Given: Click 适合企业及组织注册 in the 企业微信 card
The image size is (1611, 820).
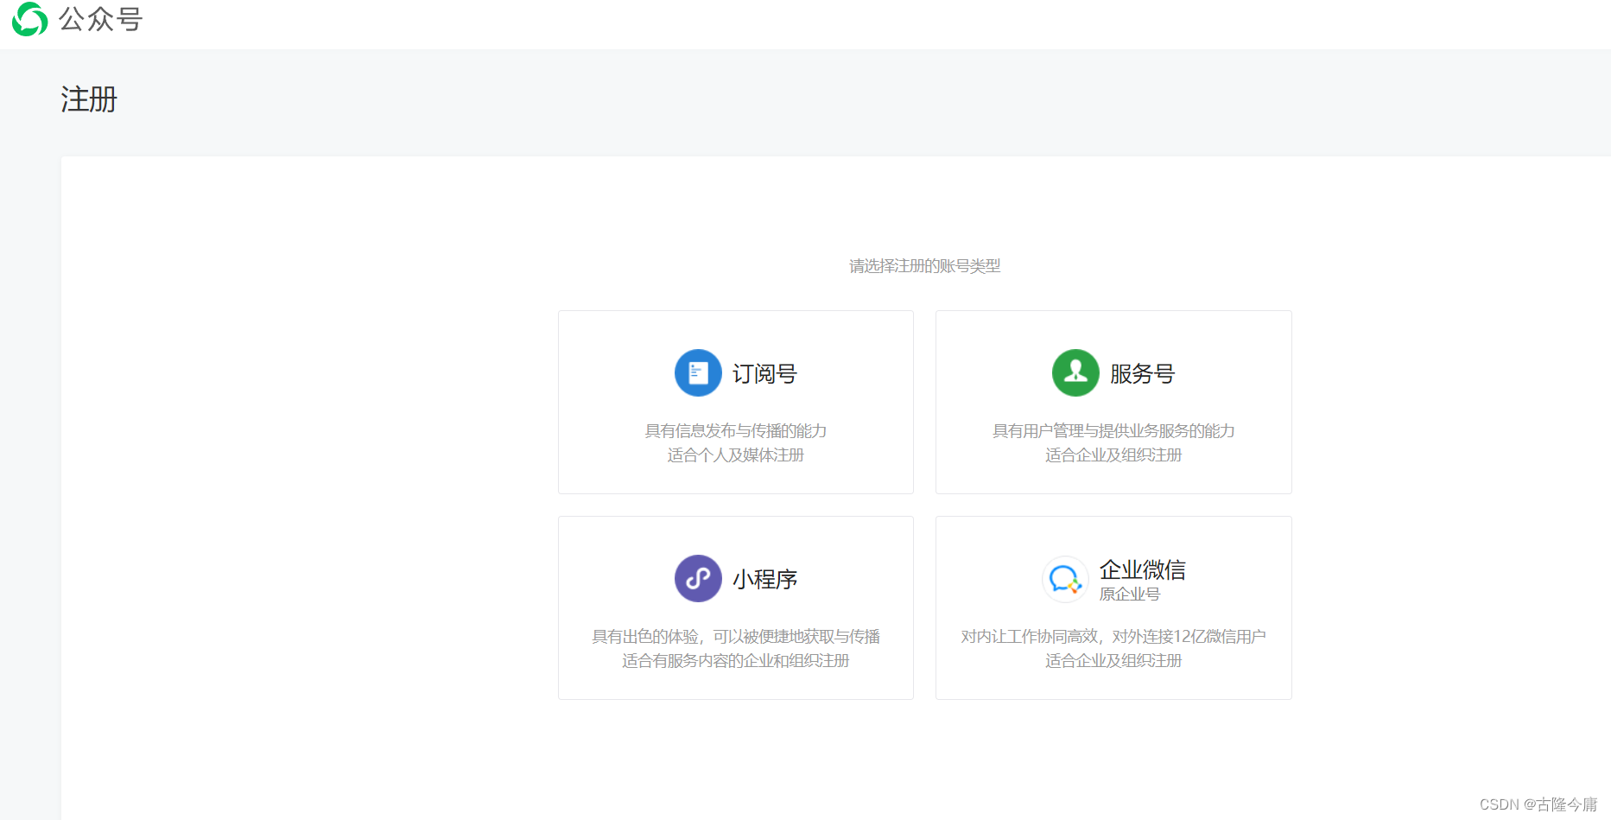Looking at the screenshot, I should pyautogui.click(x=1113, y=661).
